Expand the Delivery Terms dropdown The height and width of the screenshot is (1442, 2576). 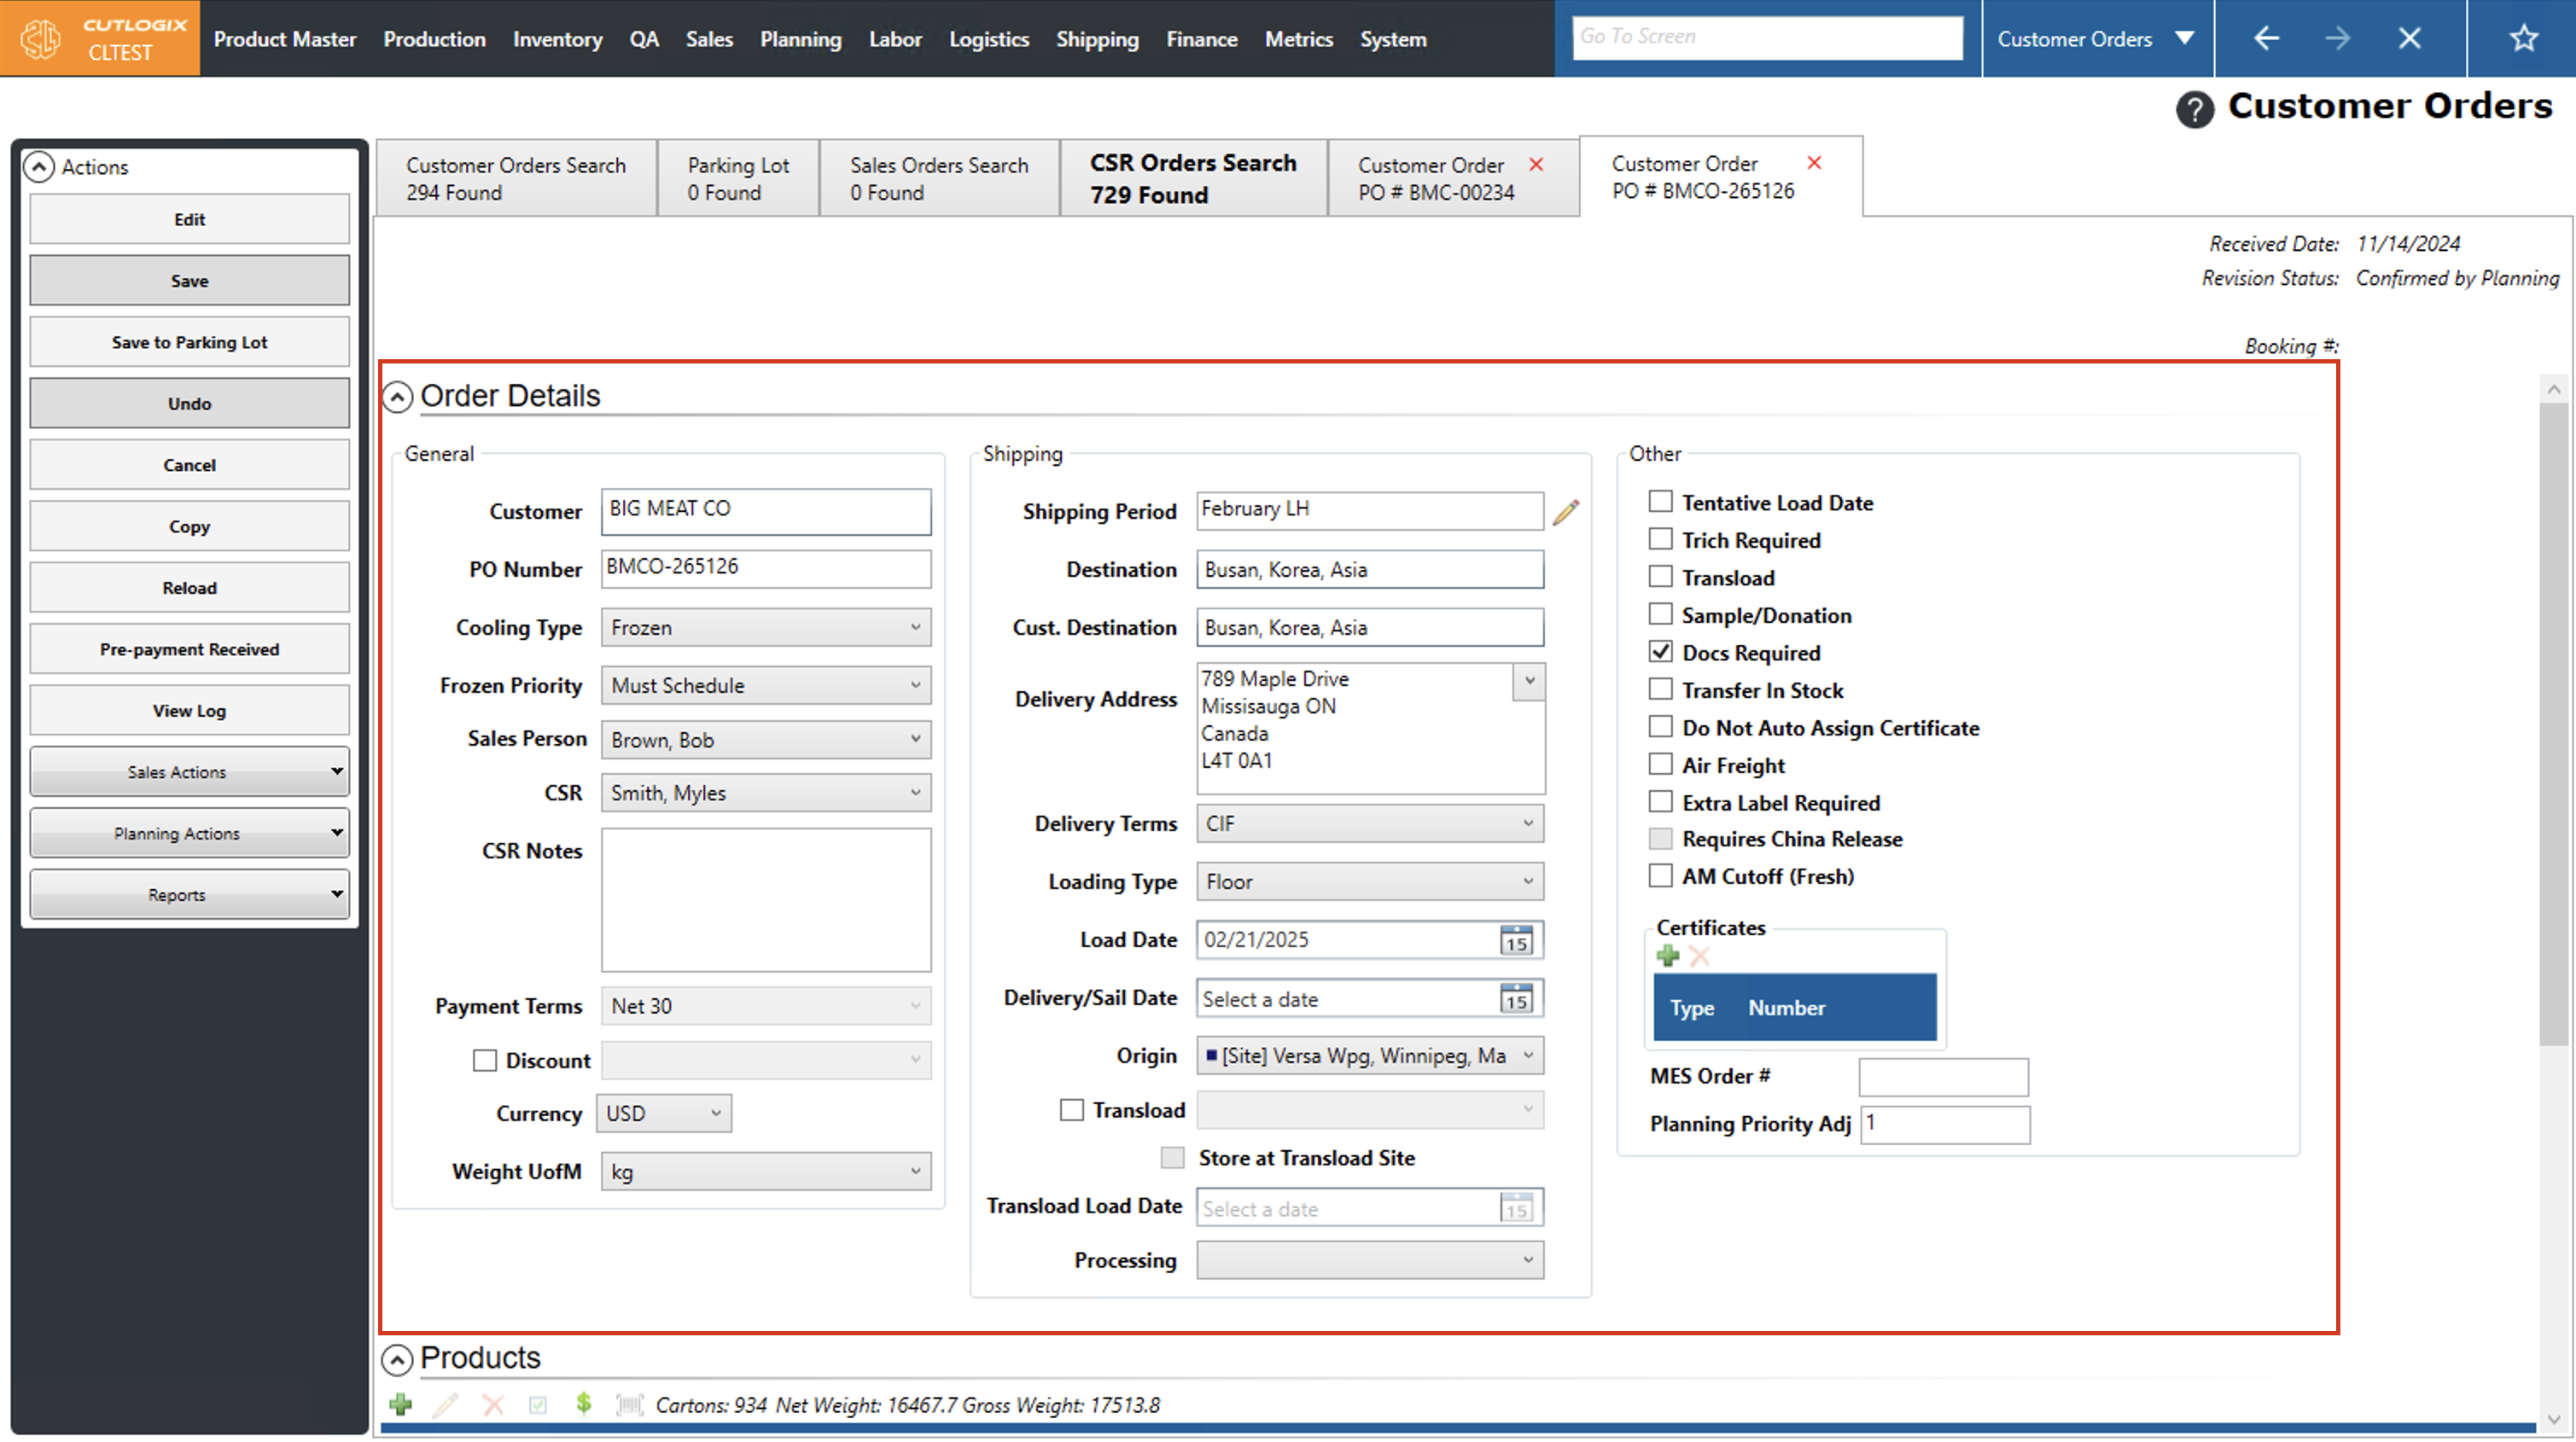[1369, 824]
